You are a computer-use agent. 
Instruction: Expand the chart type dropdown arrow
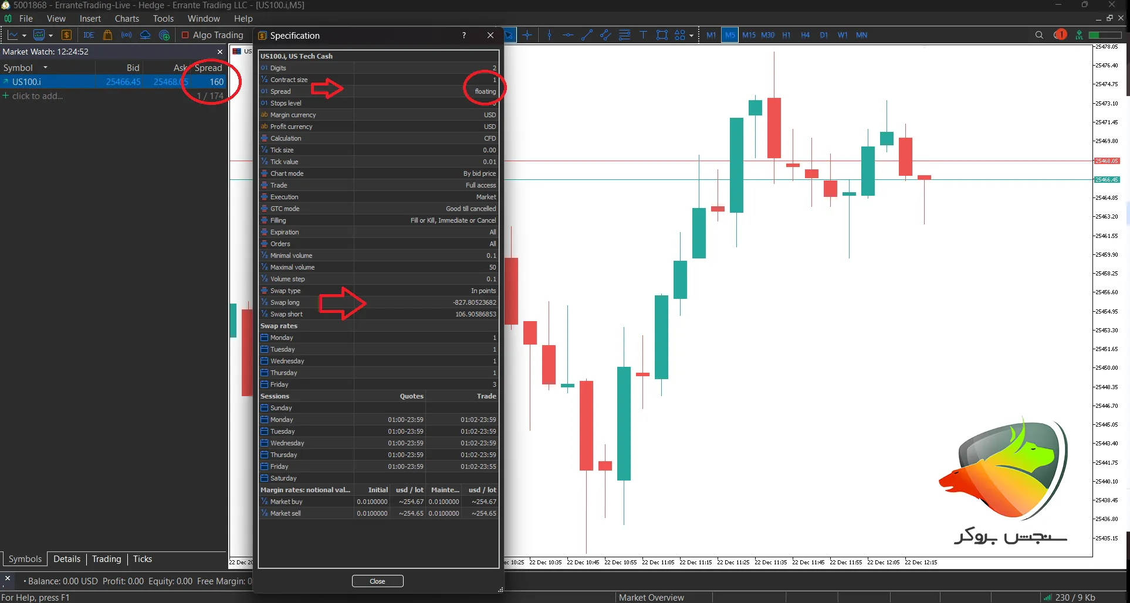[x=24, y=36]
